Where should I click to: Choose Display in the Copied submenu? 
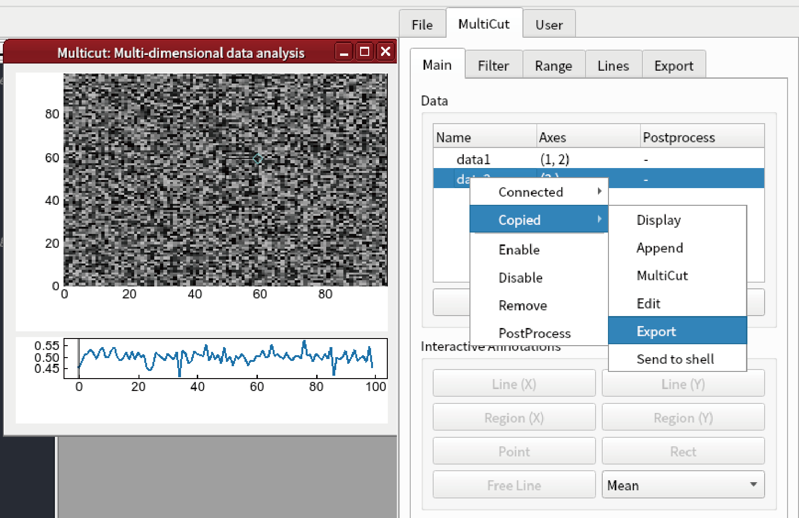click(677, 220)
